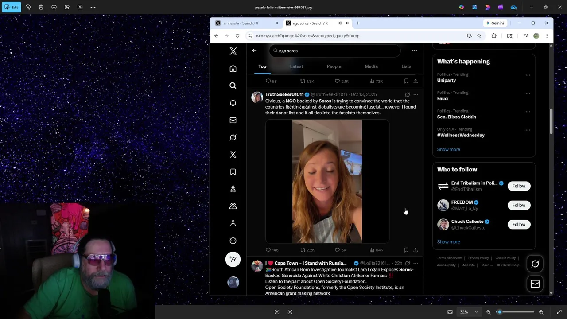This screenshot has height=319, width=567.
Task: Switch to Media results tab
Action: pos(371,66)
